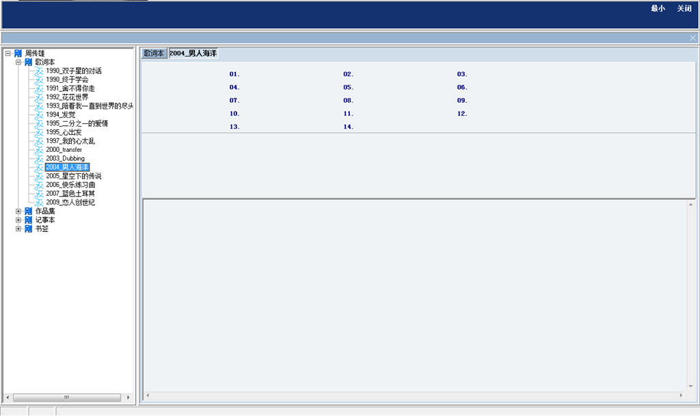Select album 1992_花花世界
The image size is (700, 416).
[x=67, y=97]
